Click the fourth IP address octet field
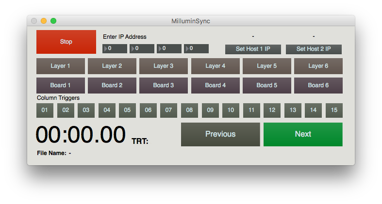This screenshot has height=204, width=382. pyautogui.click(x=197, y=48)
